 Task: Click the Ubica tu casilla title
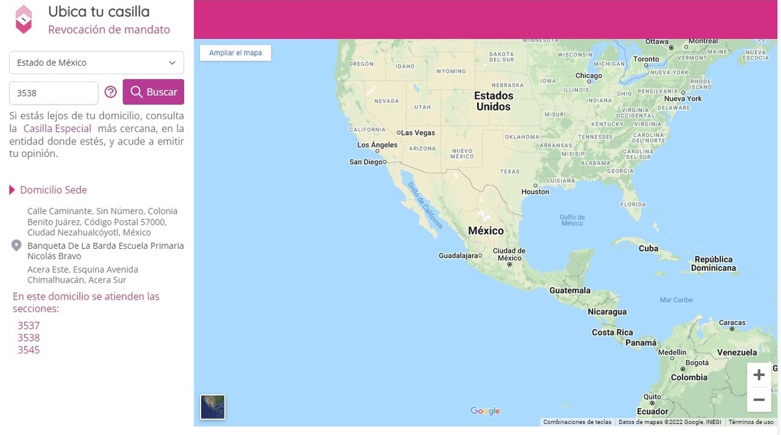[98, 12]
